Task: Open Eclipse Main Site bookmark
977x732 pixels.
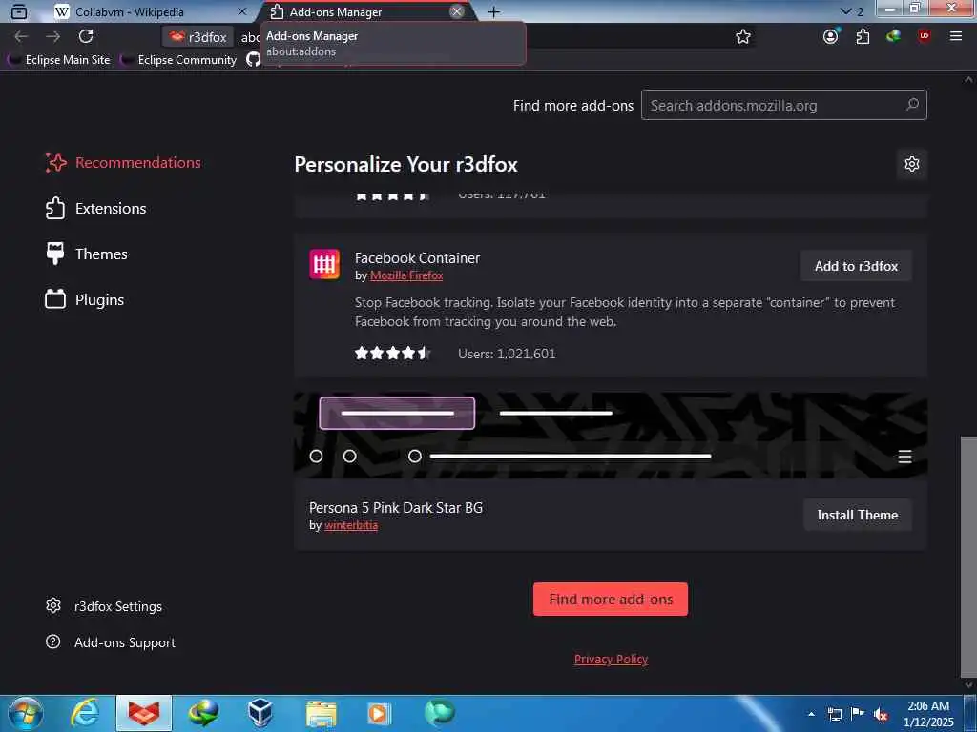Action: 59,60
